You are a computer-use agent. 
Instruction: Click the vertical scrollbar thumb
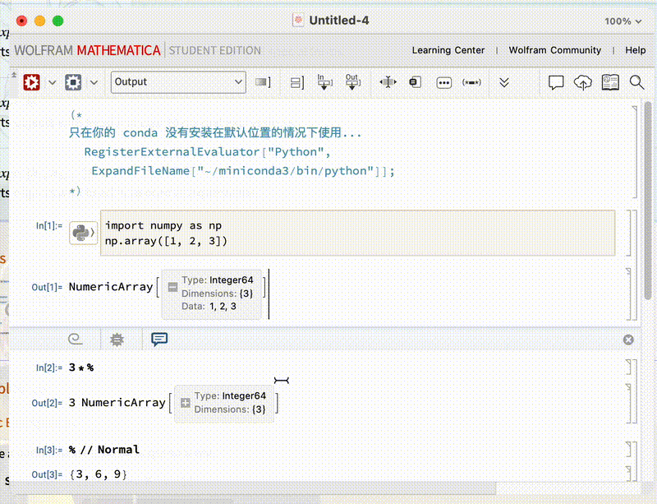coord(648,200)
